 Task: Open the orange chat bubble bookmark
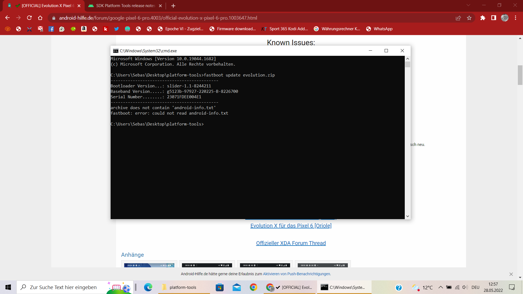[x=8, y=29]
